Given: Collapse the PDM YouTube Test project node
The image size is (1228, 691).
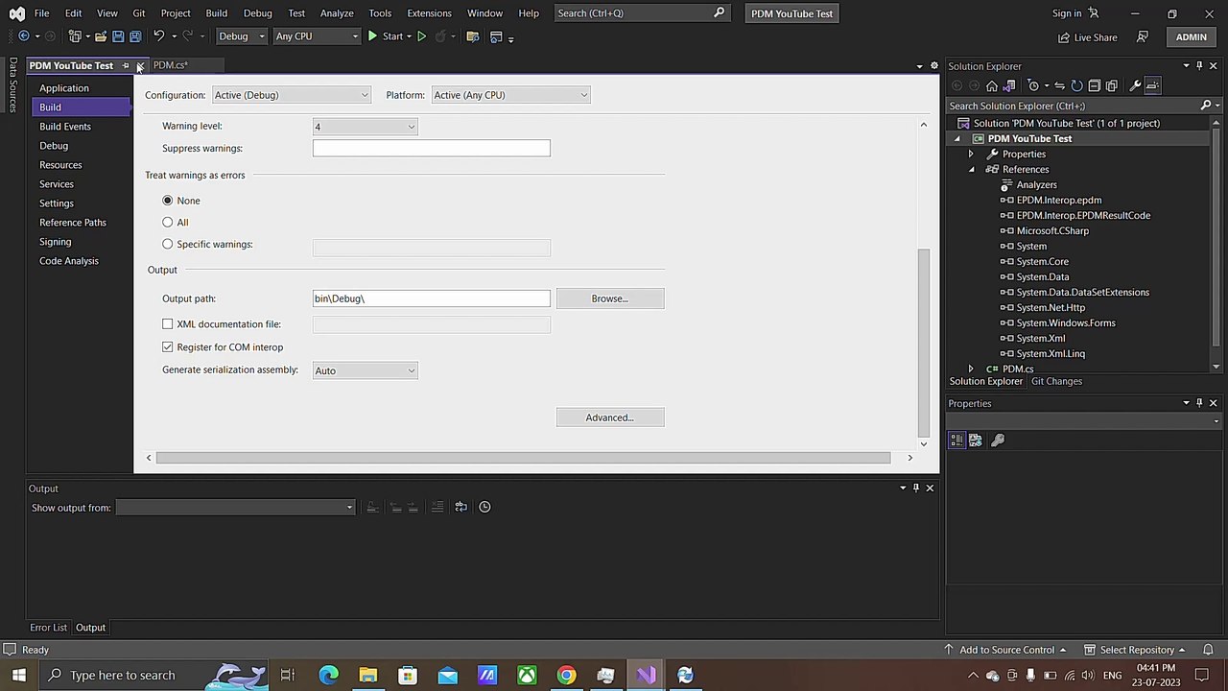Looking at the screenshot, I should click(x=956, y=139).
